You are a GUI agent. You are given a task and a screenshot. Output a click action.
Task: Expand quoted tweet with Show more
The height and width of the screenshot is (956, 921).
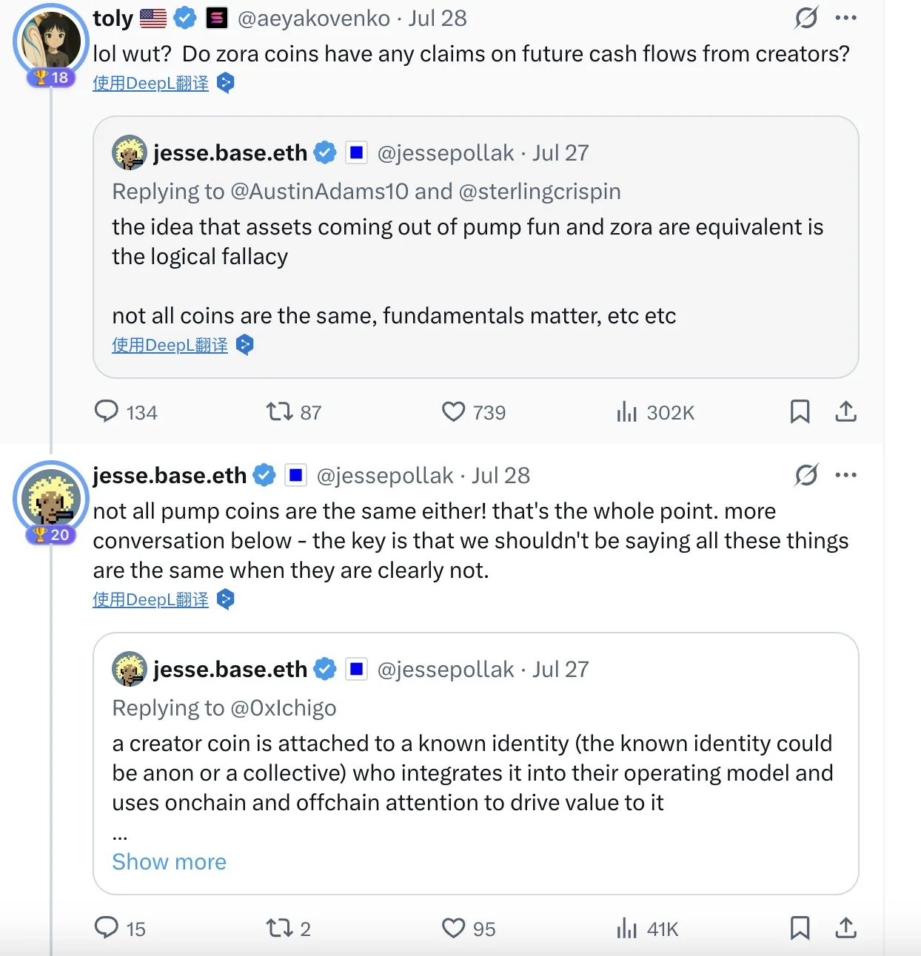169,862
